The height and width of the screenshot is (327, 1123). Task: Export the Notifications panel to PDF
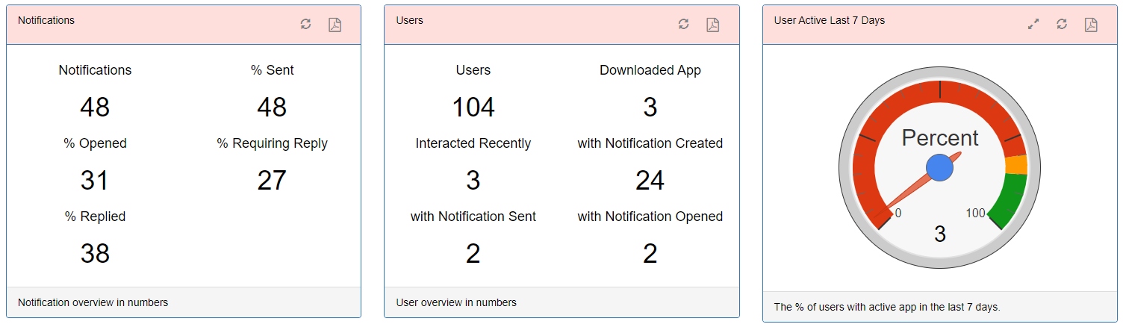click(335, 25)
